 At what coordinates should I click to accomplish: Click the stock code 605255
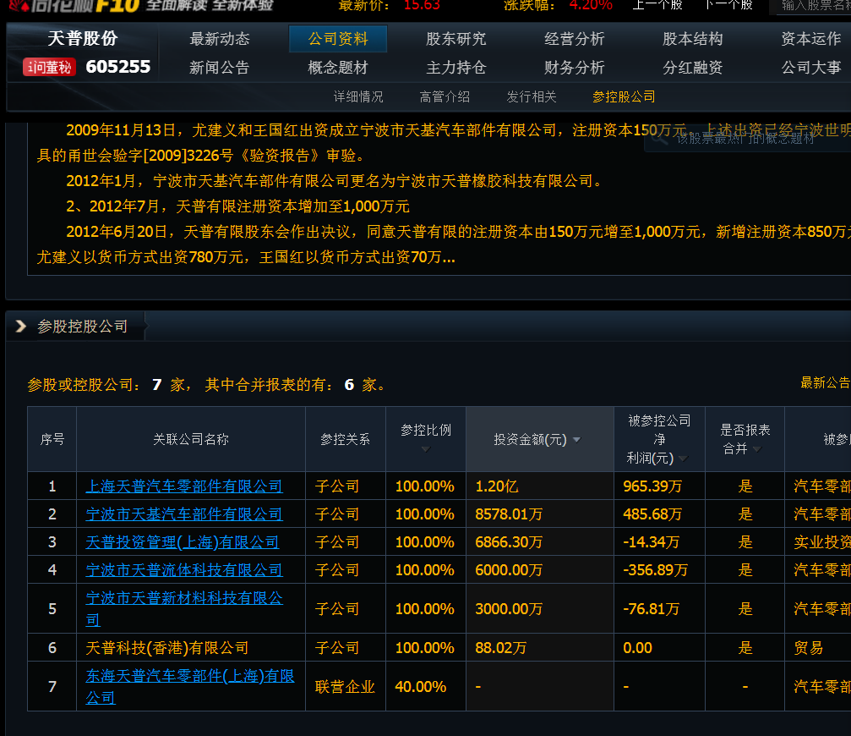[x=117, y=67]
